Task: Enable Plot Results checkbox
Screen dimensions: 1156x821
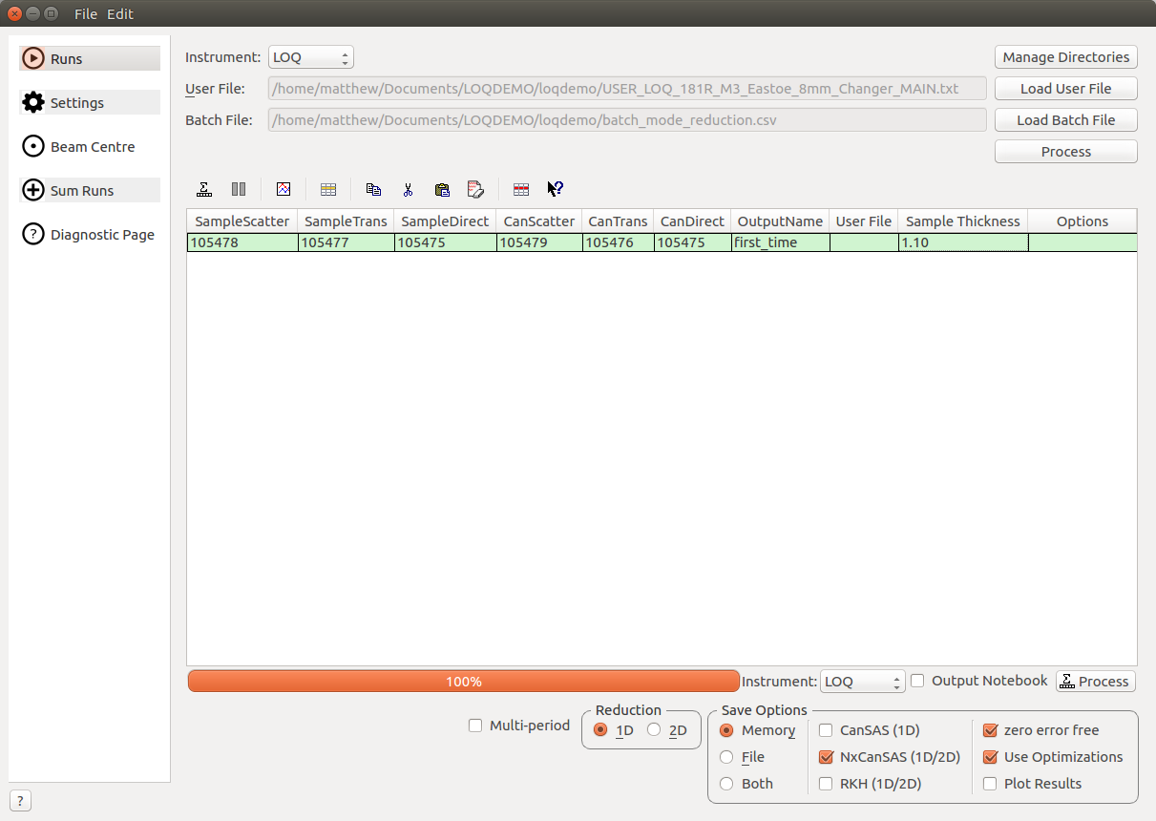Action: coord(990,784)
